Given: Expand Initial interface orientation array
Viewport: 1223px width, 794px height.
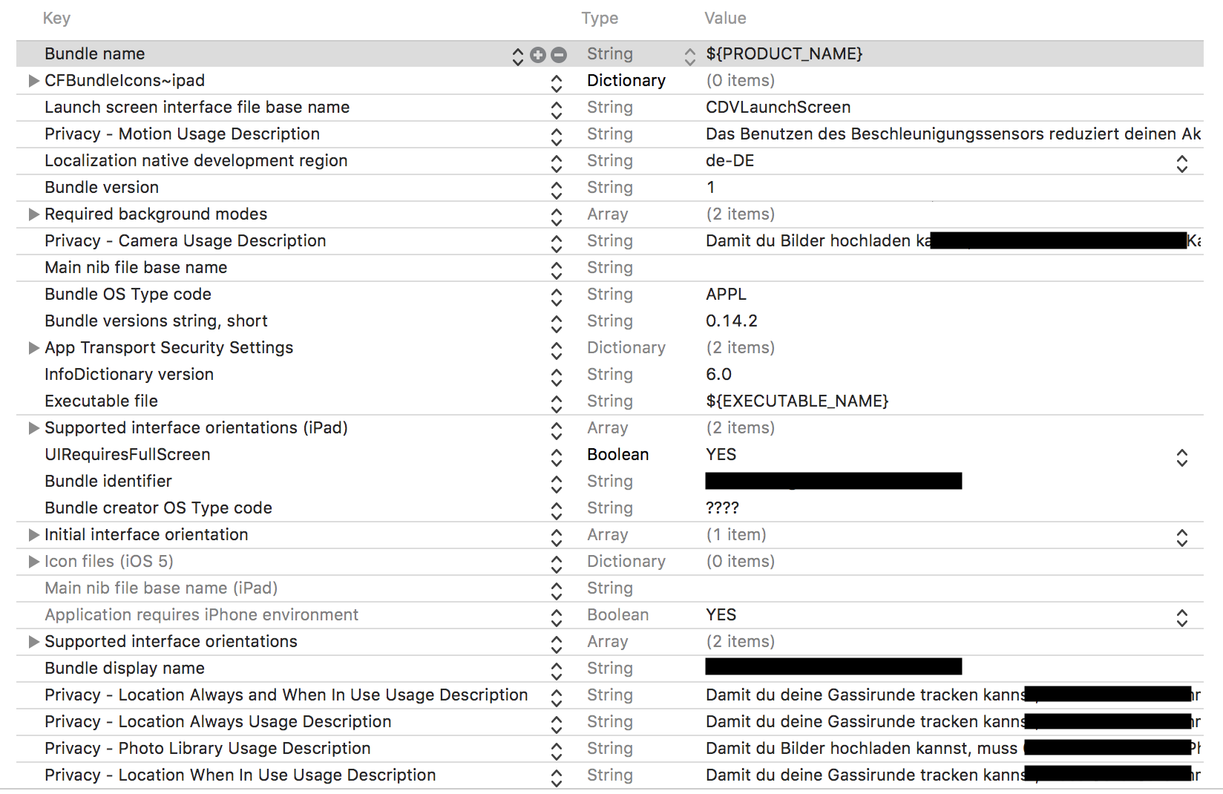Looking at the screenshot, I should click(33, 534).
